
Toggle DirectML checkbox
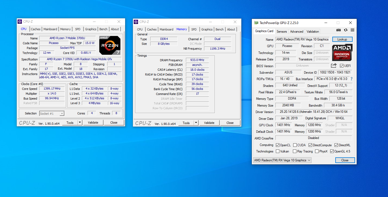pyautogui.click(x=336, y=145)
